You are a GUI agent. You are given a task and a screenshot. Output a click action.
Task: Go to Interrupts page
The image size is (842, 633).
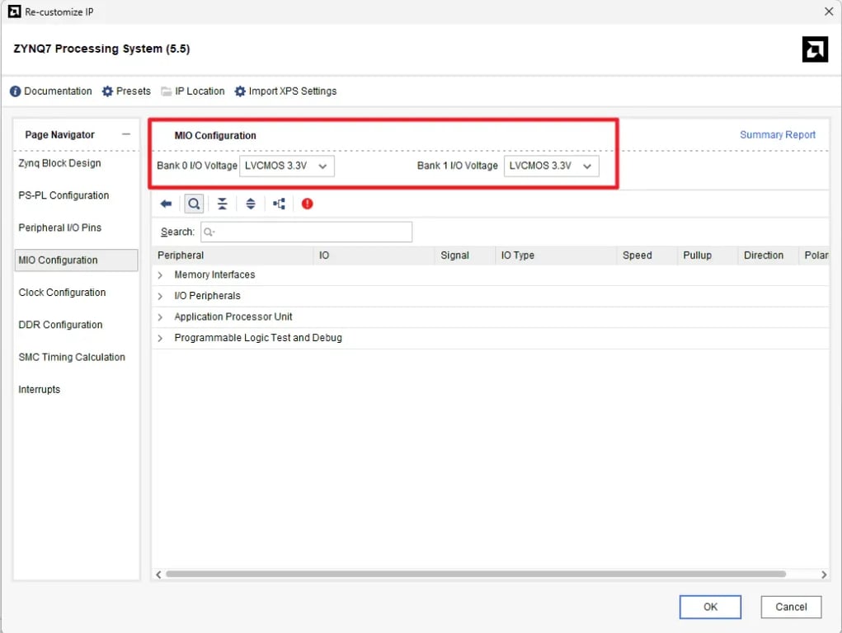[x=40, y=389]
